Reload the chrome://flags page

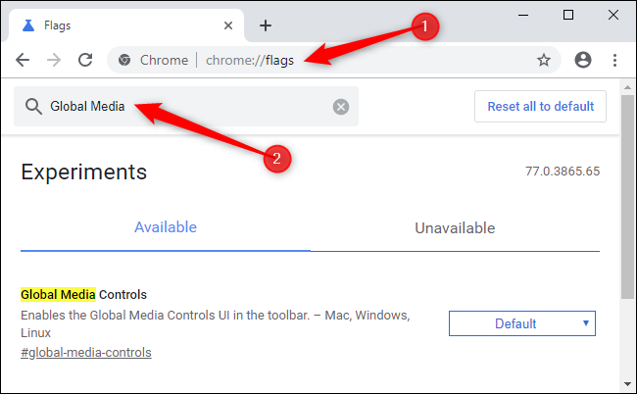(x=85, y=60)
